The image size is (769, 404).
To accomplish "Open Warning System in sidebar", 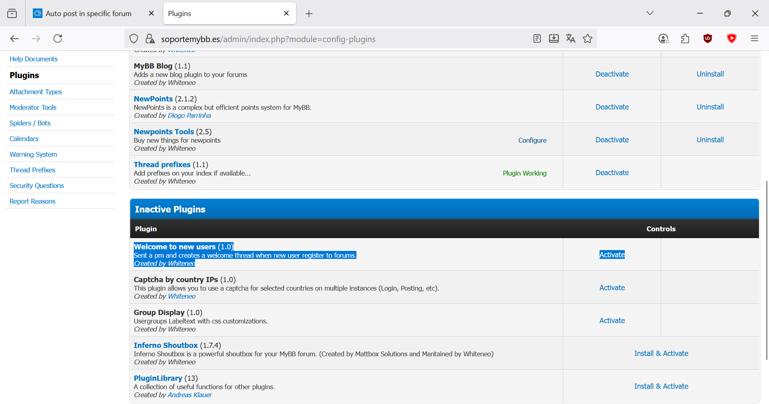I will [33, 154].
